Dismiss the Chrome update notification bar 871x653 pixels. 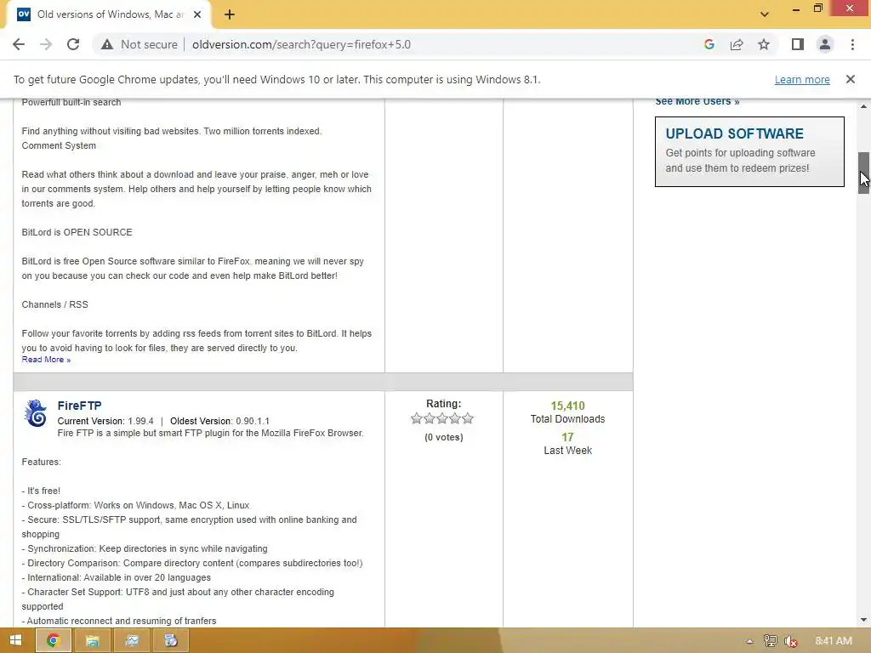click(851, 79)
